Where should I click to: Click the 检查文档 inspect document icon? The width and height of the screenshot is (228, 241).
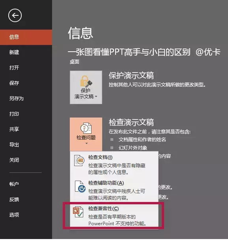79,161
